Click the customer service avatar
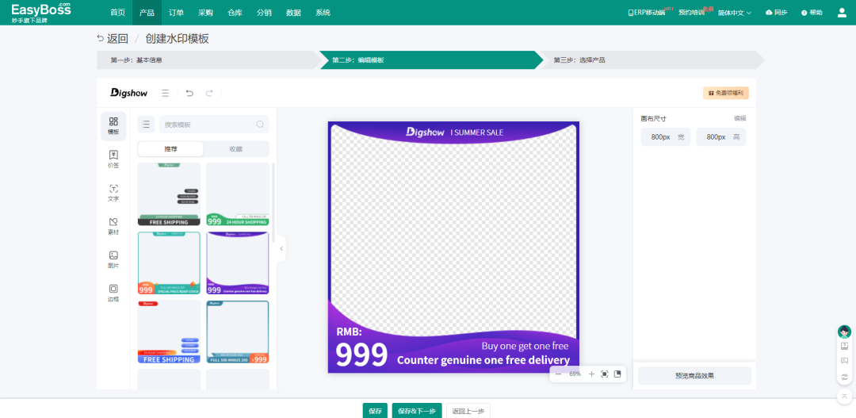856x418 pixels. [845, 332]
